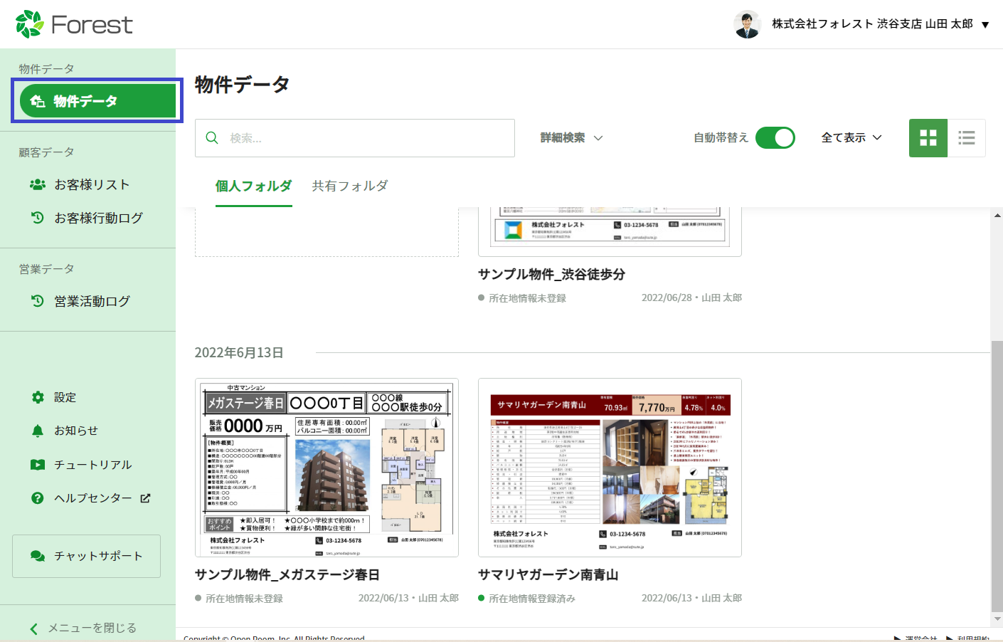Toggle the 自動帯替え switch off

(775, 138)
